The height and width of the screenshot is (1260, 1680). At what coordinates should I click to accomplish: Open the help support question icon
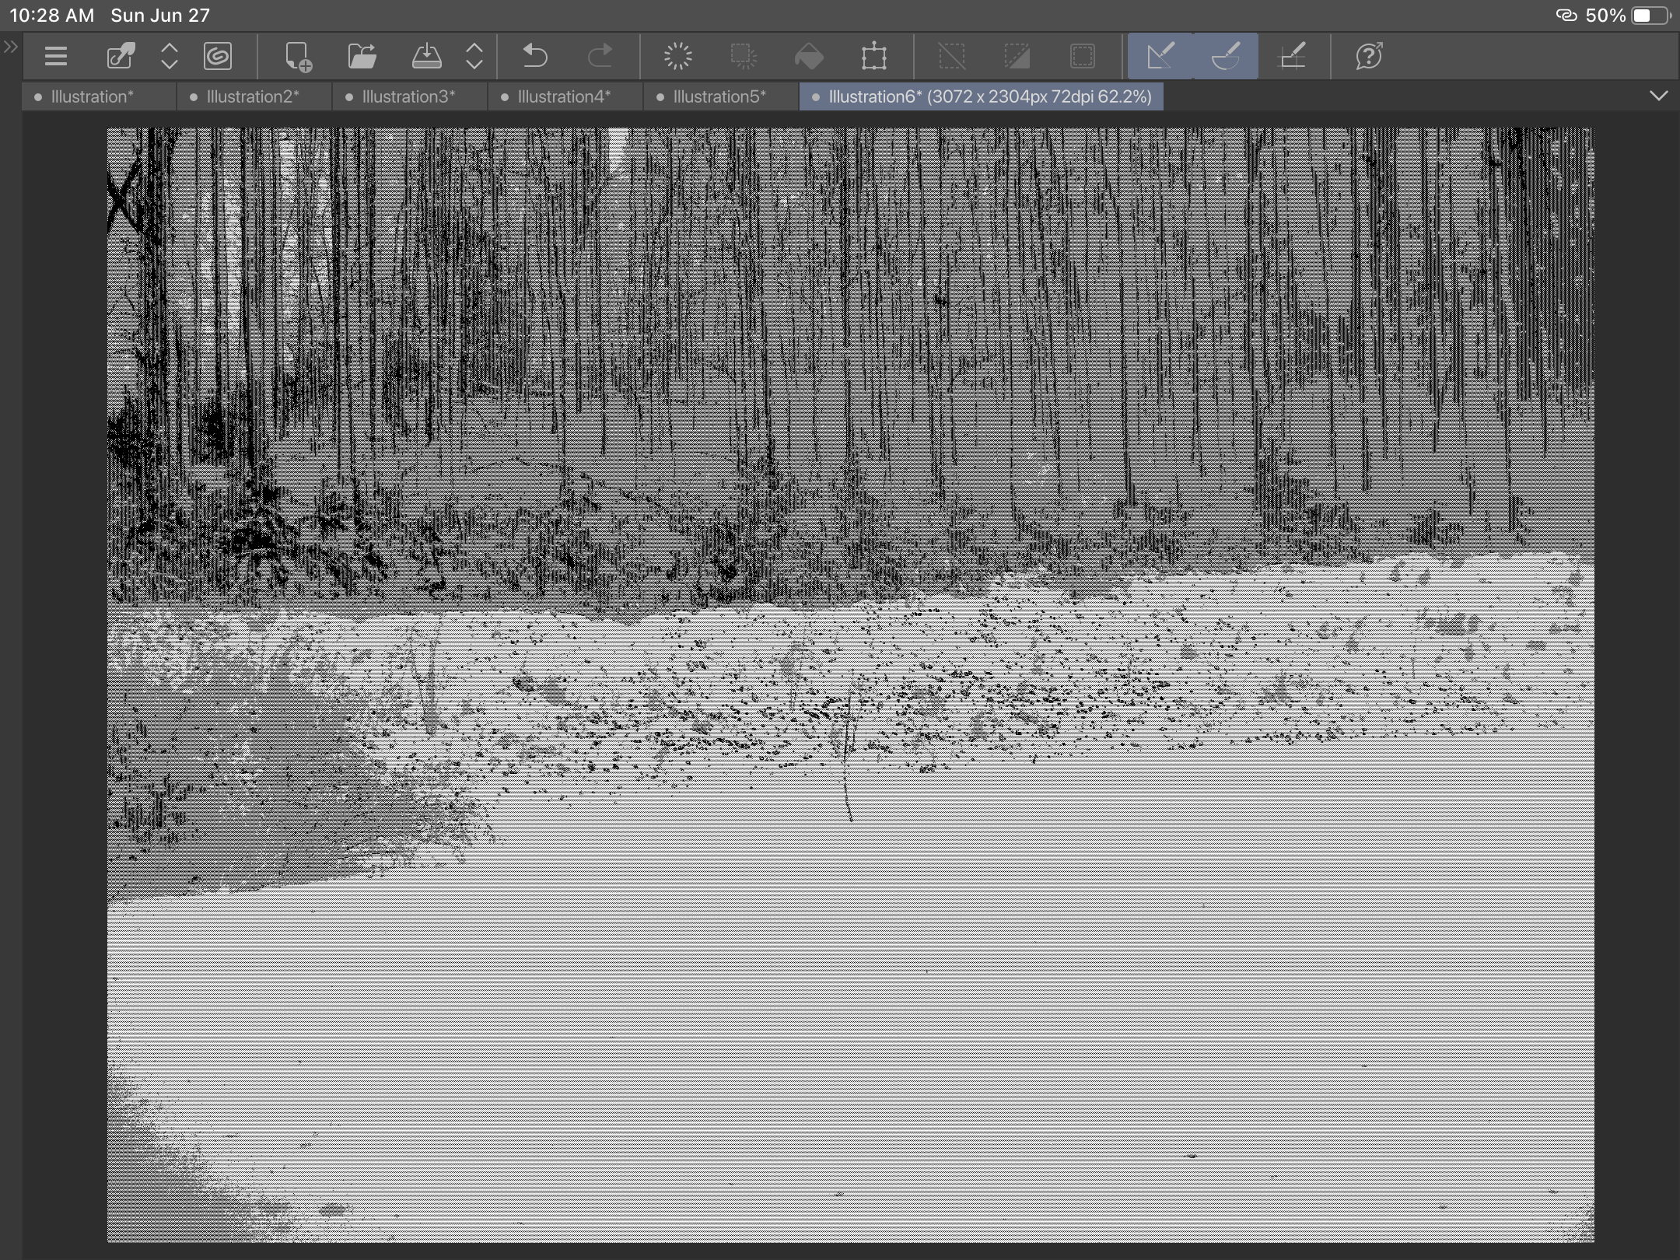pyautogui.click(x=1369, y=56)
